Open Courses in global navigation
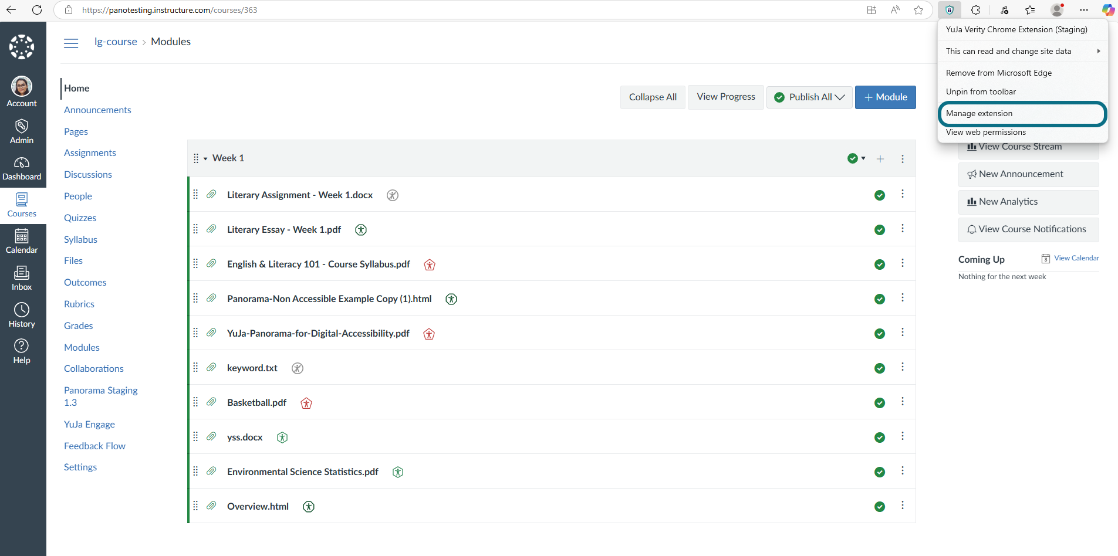Image resolution: width=1118 pixels, height=556 pixels. pyautogui.click(x=22, y=205)
